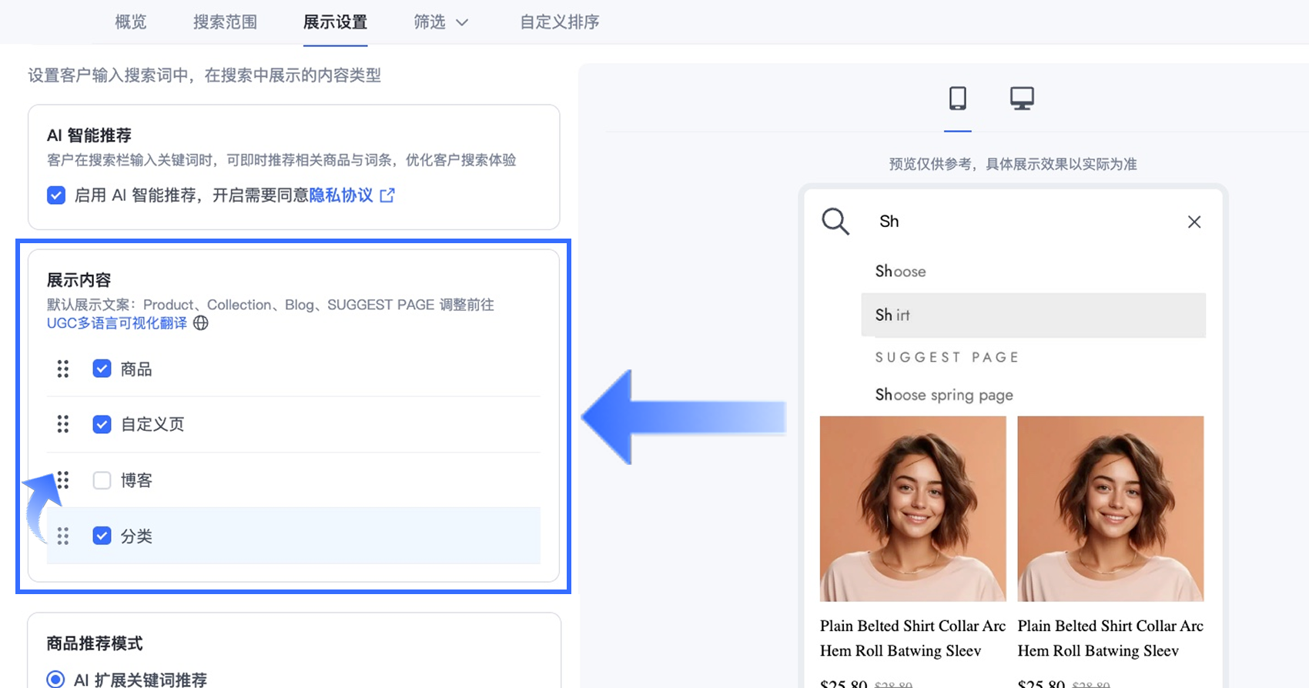Uncheck the 商品 checkbox

(102, 369)
